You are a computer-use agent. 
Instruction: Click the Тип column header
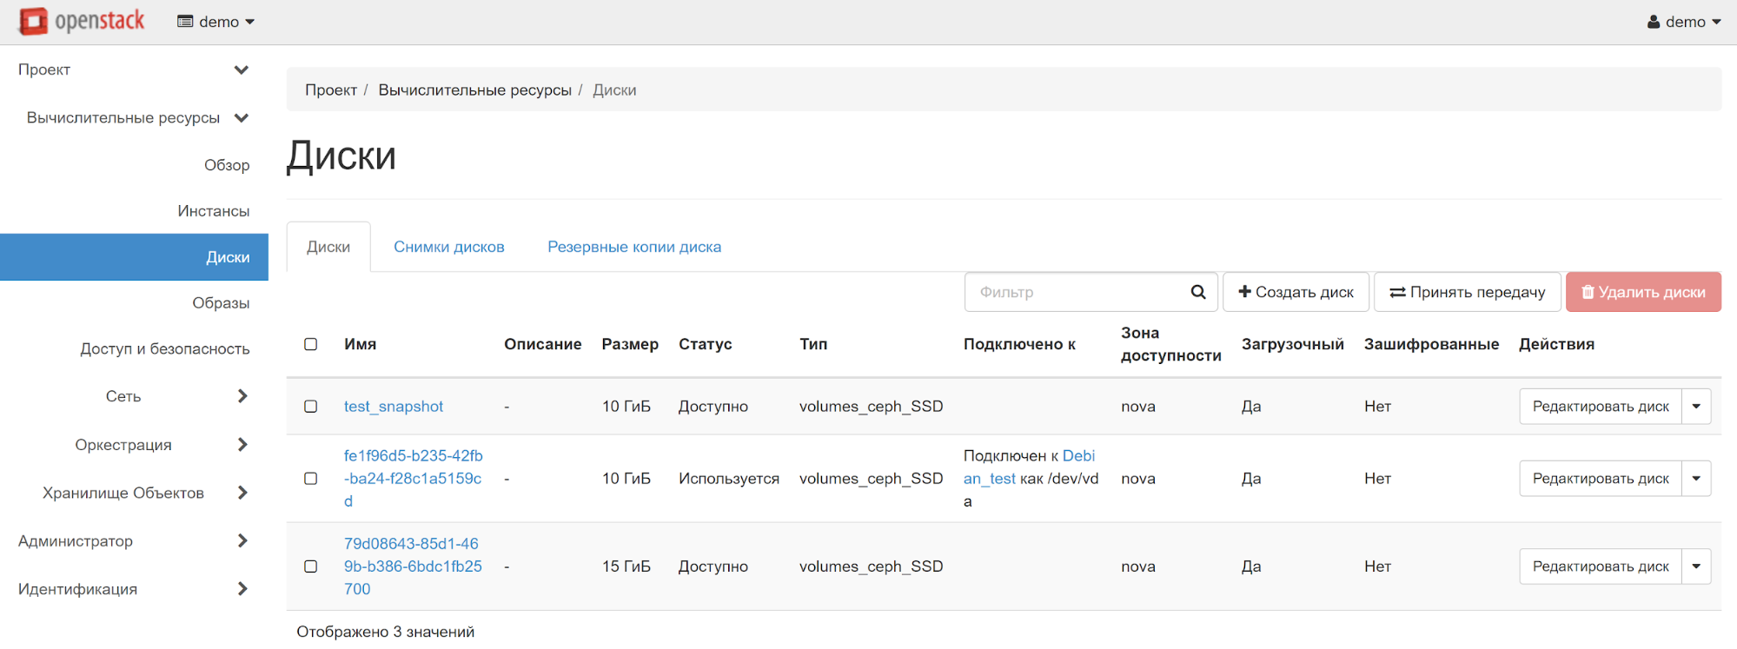pyautogui.click(x=813, y=344)
